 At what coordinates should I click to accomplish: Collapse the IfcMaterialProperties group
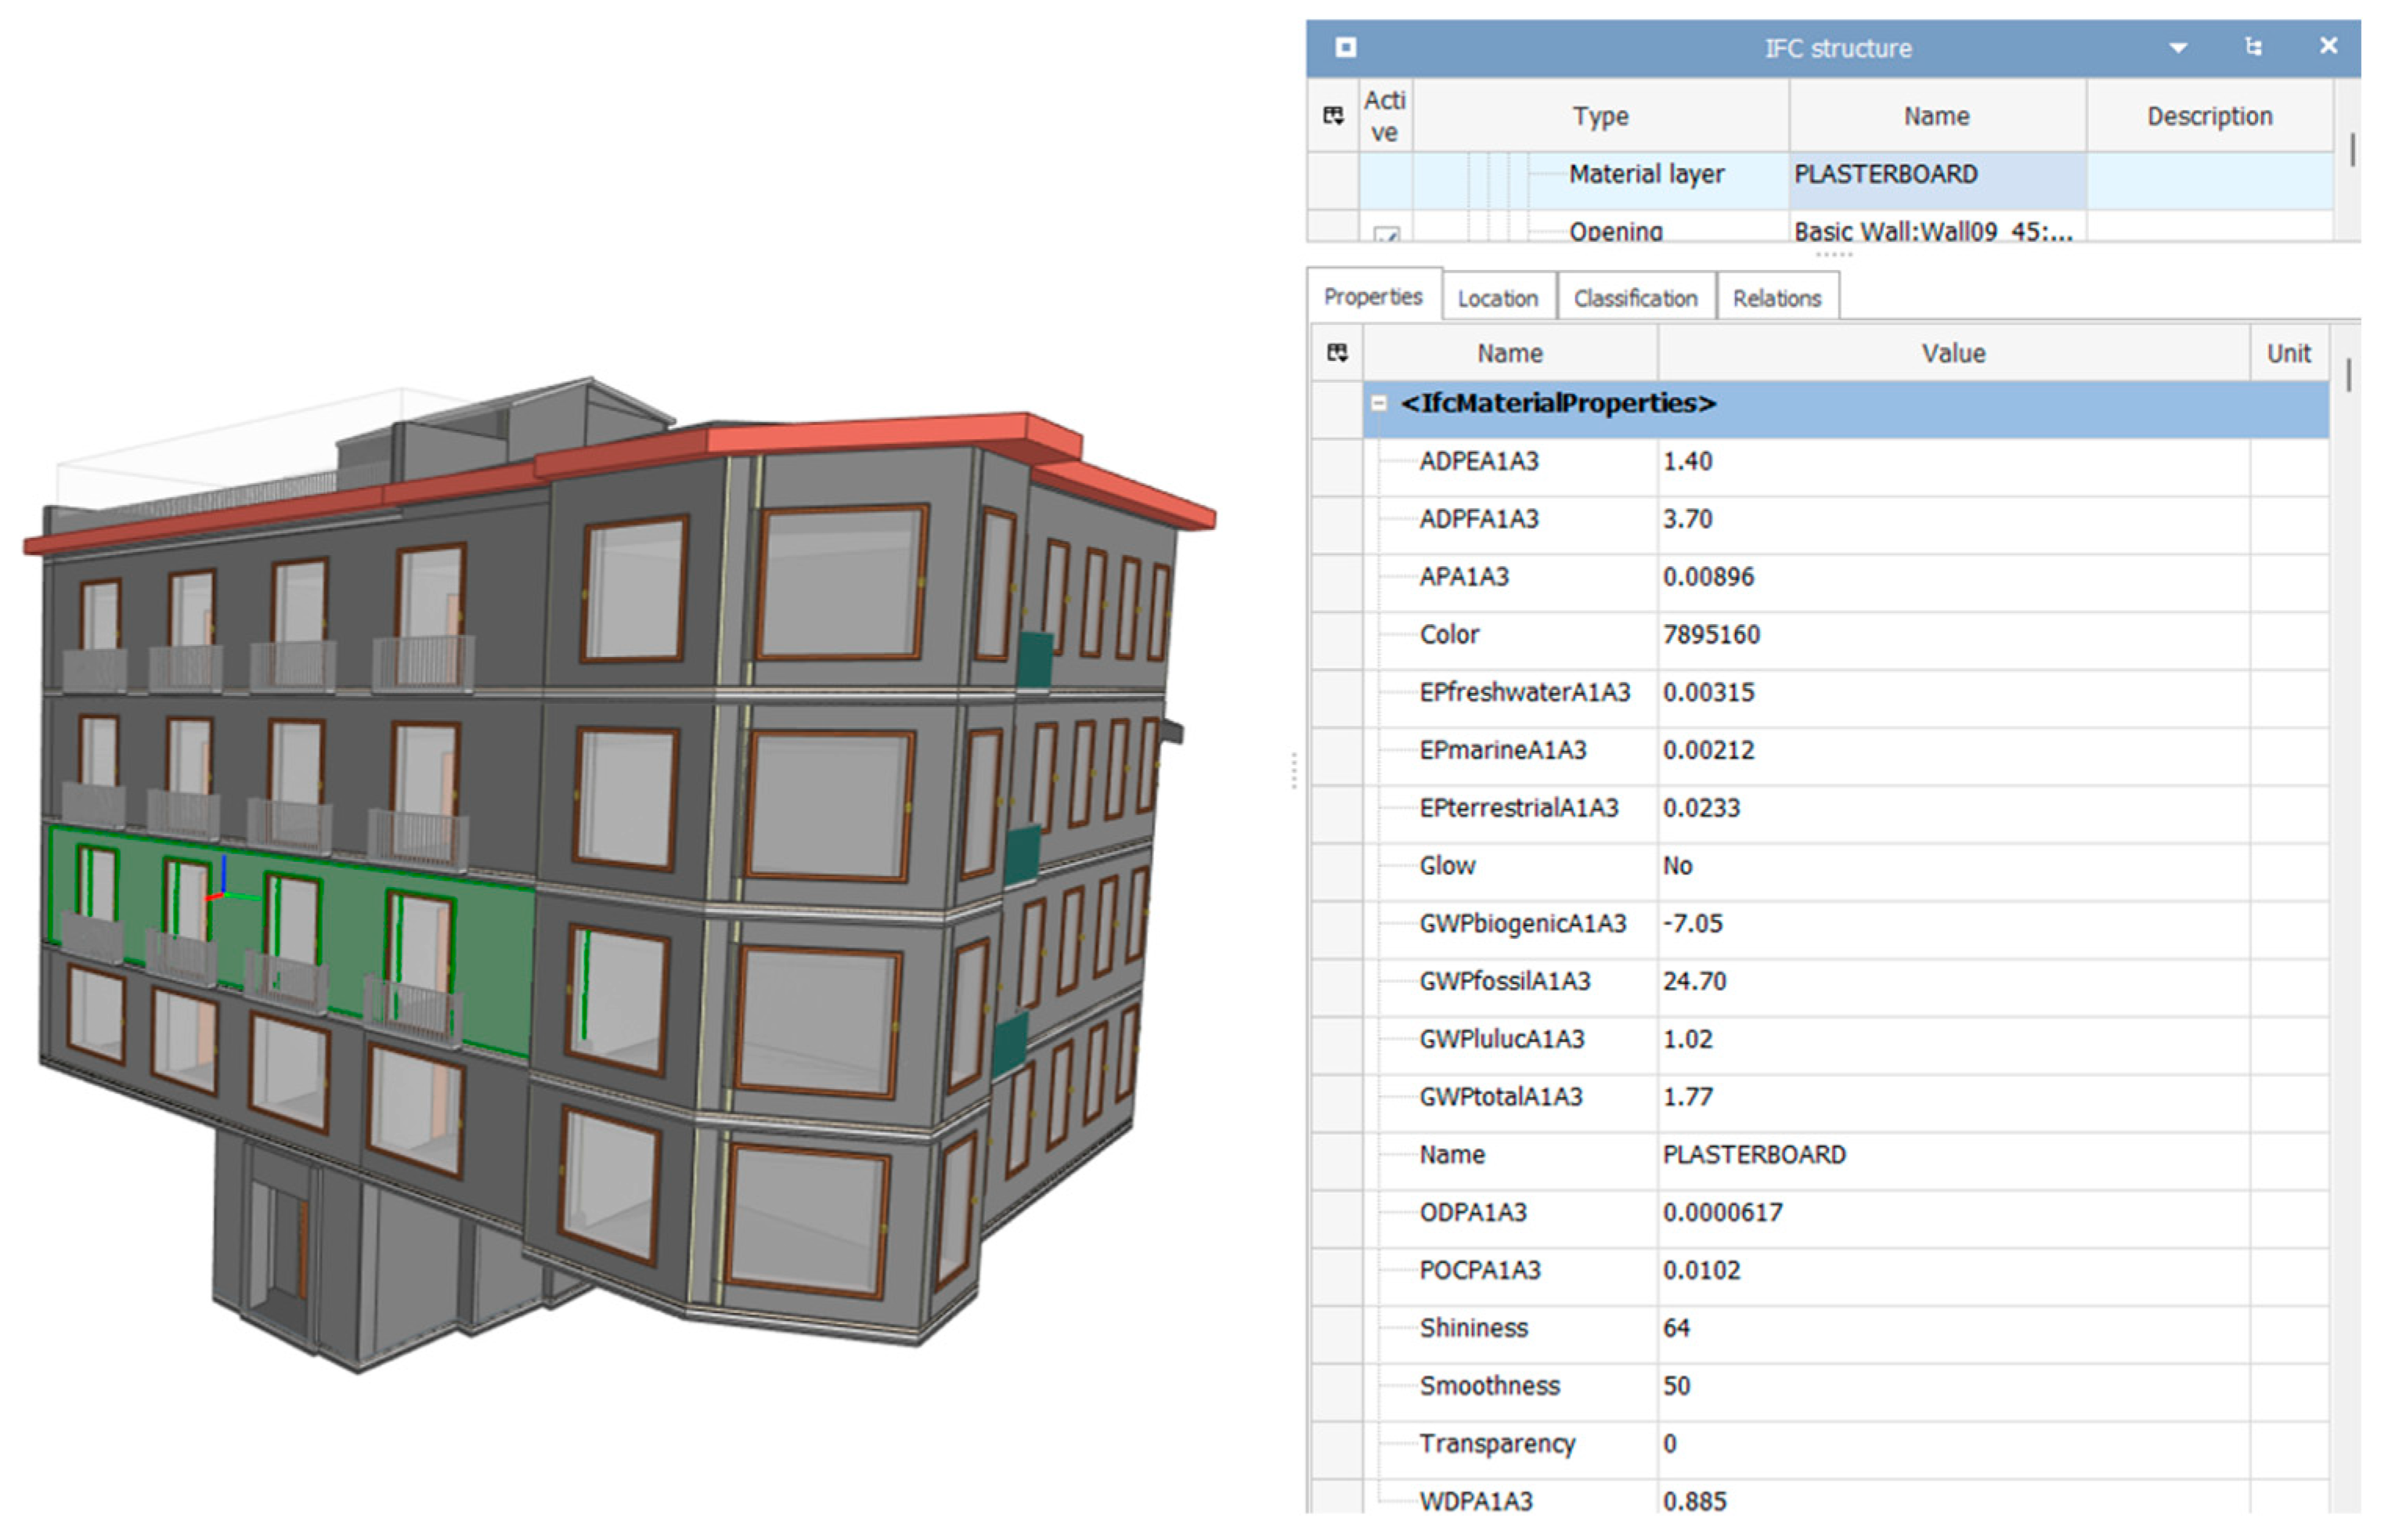[x=1379, y=403]
